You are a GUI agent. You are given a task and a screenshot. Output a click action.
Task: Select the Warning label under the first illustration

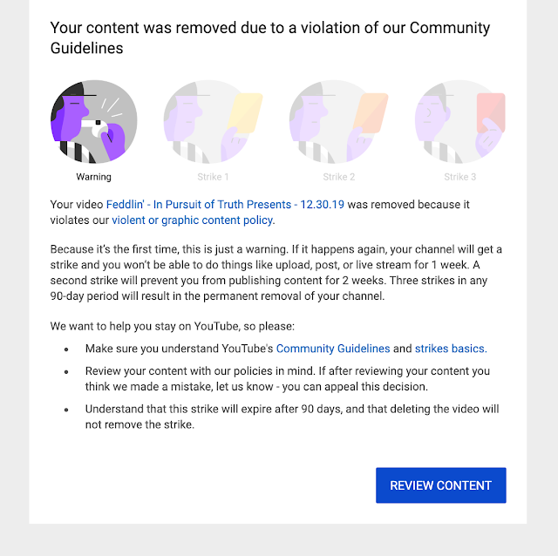coord(93,177)
